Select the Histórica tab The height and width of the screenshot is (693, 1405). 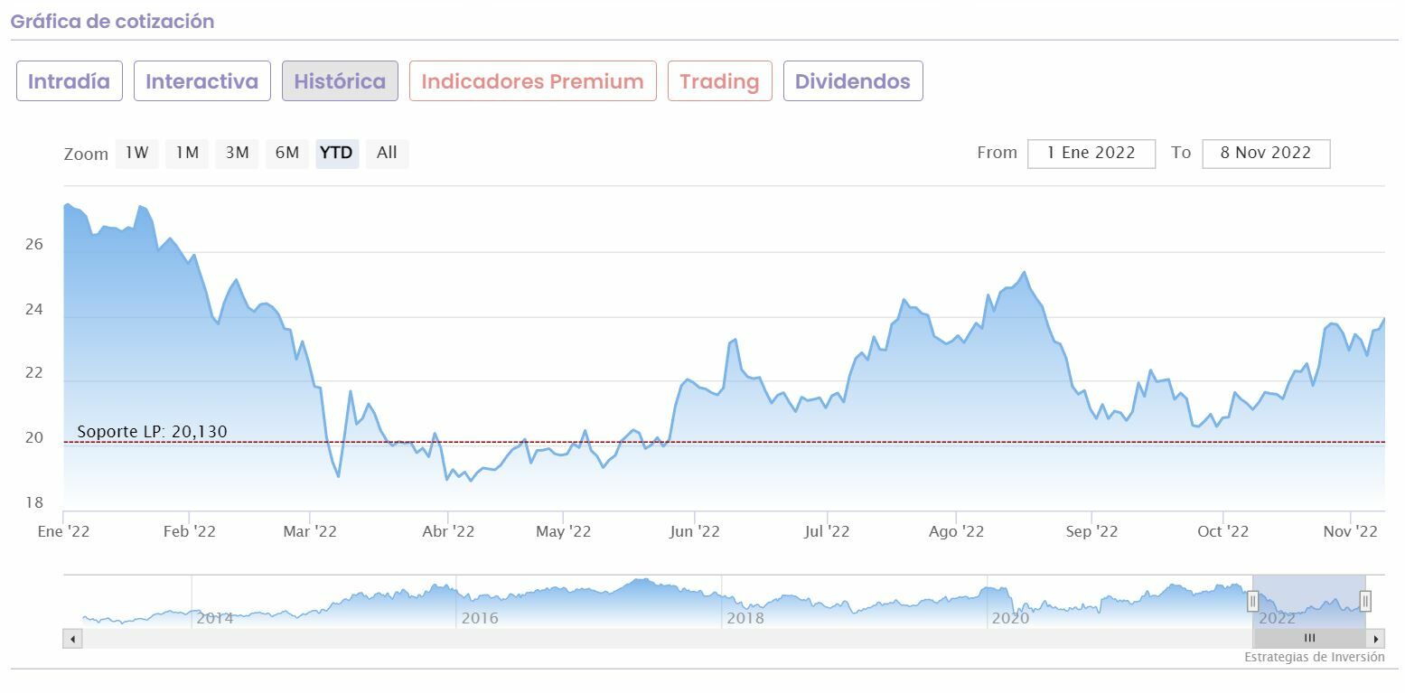[x=340, y=81]
